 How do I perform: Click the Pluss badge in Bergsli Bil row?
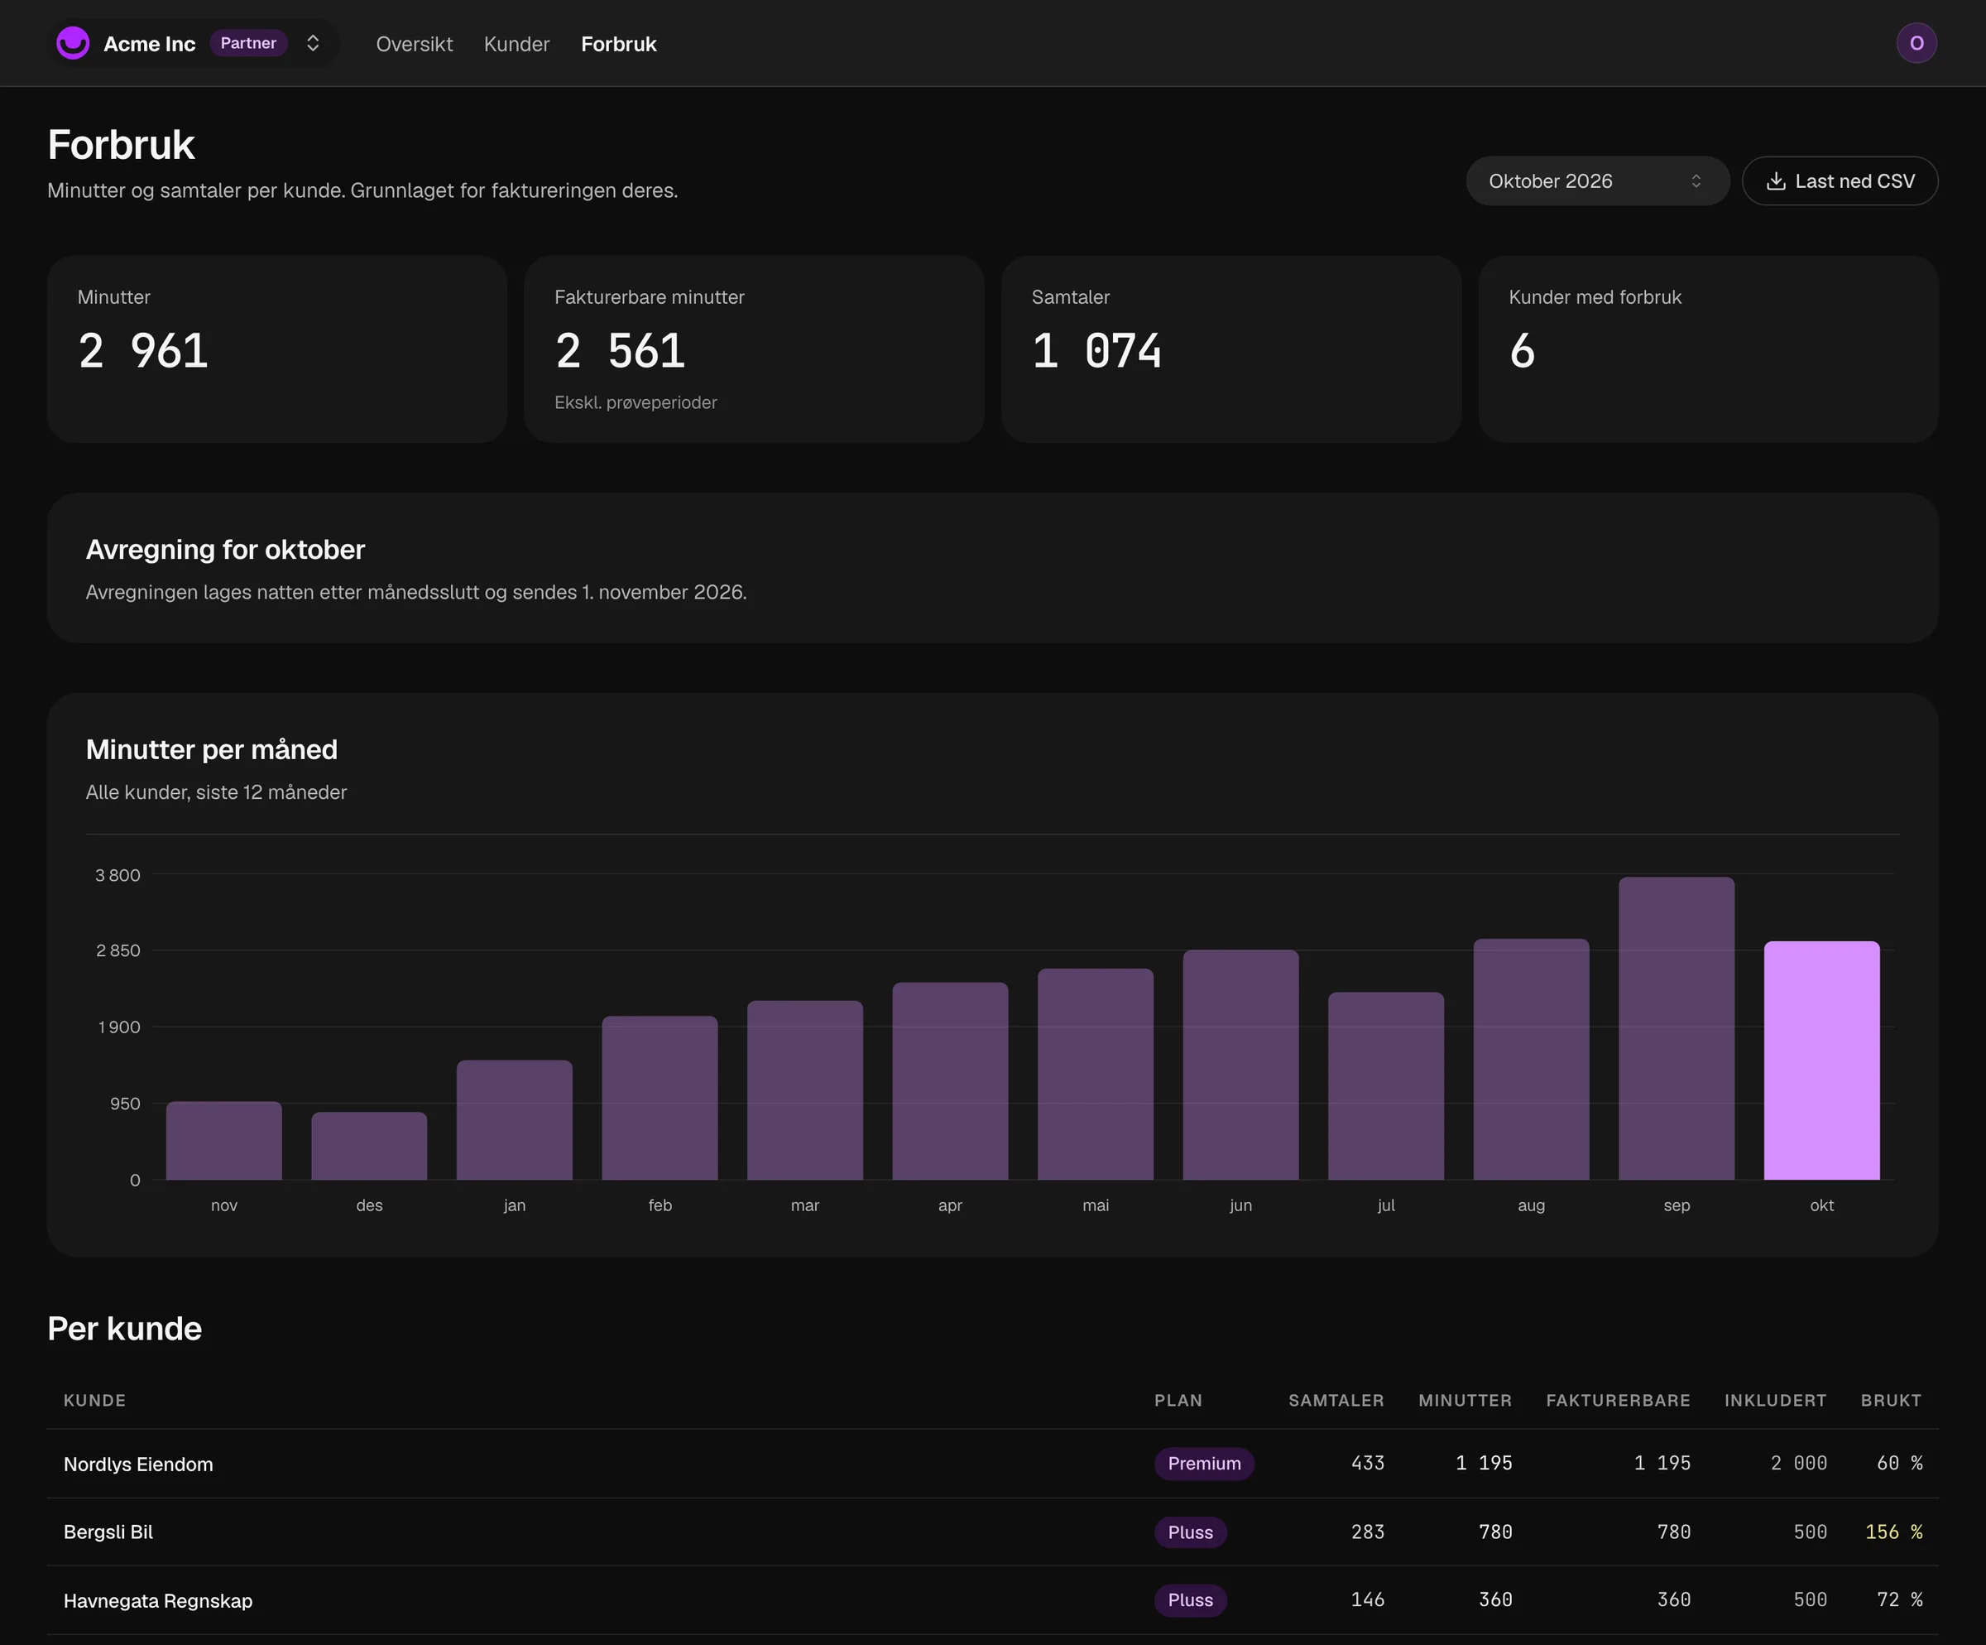pyautogui.click(x=1190, y=1532)
